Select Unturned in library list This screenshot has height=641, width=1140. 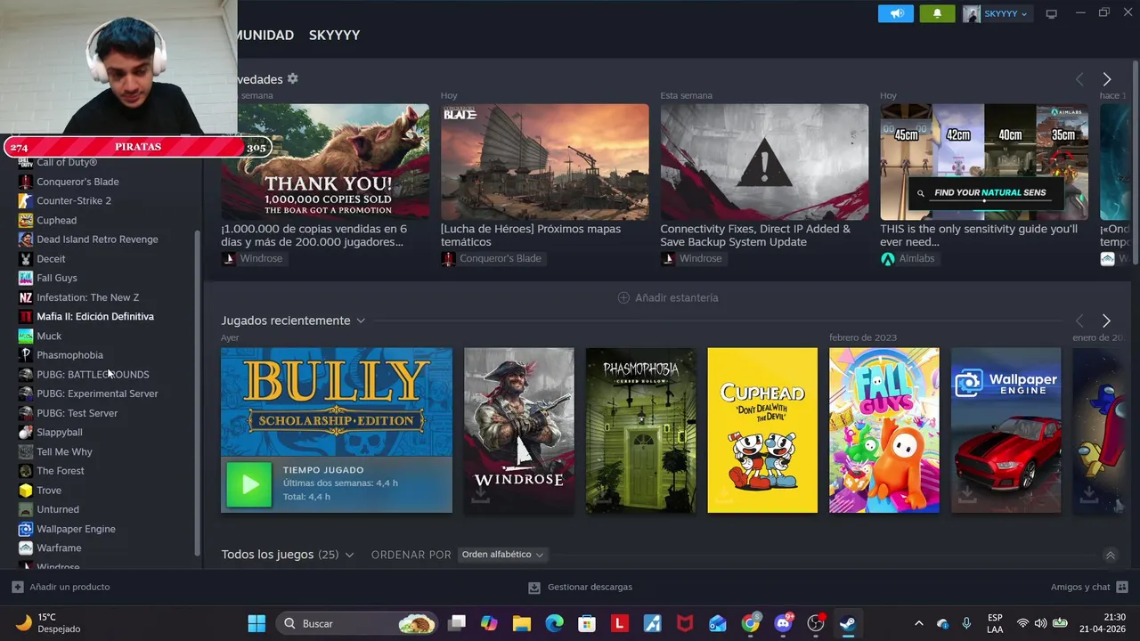point(58,509)
